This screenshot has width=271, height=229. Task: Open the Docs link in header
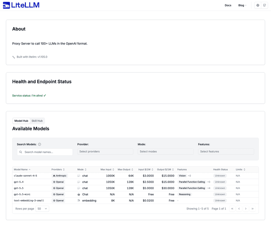point(228,6)
